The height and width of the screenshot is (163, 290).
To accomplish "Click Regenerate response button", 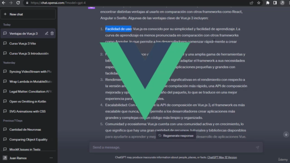I will click(x=176, y=136).
